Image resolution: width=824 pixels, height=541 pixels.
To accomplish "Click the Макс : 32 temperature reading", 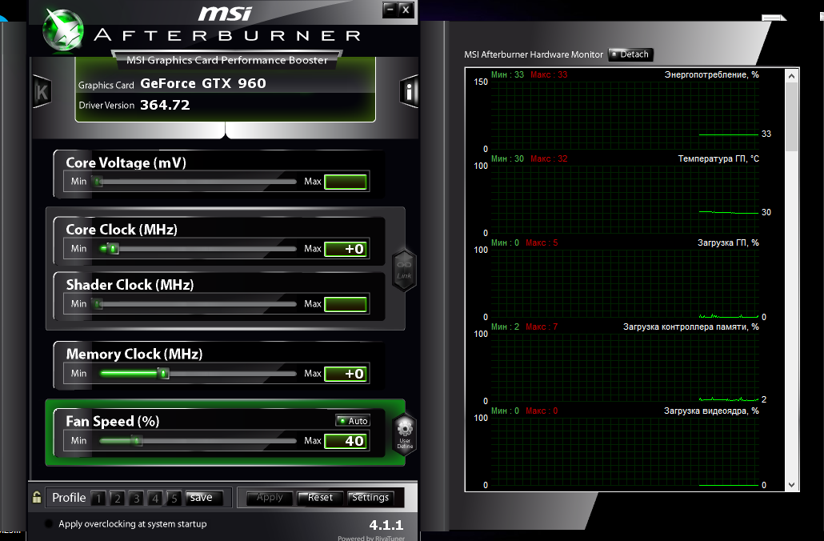I will point(549,158).
